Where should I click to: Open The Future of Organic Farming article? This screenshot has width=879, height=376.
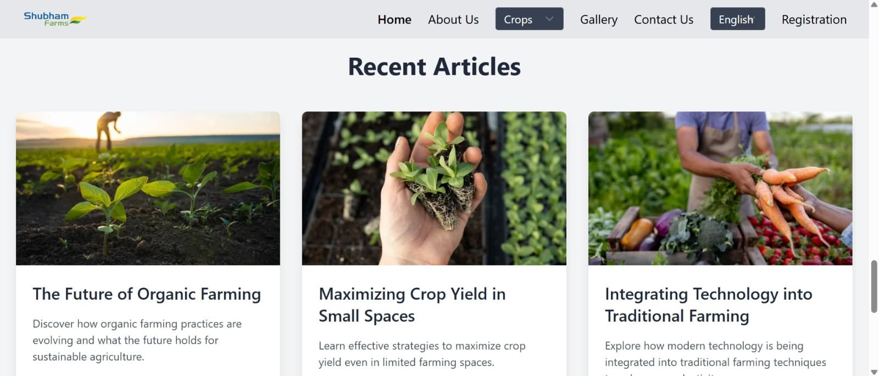pyautogui.click(x=147, y=294)
